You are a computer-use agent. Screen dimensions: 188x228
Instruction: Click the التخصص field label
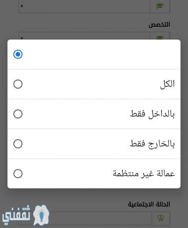pyautogui.click(x=159, y=25)
